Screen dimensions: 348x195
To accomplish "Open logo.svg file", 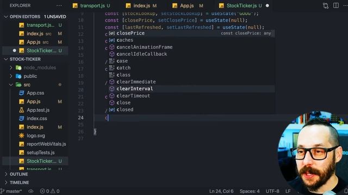I will point(36,135).
